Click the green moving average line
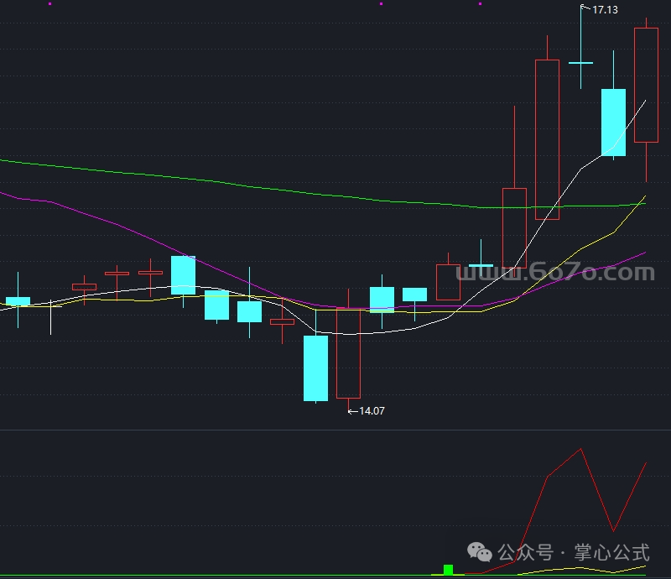This screenshot has width=671, height=579. 252,185
